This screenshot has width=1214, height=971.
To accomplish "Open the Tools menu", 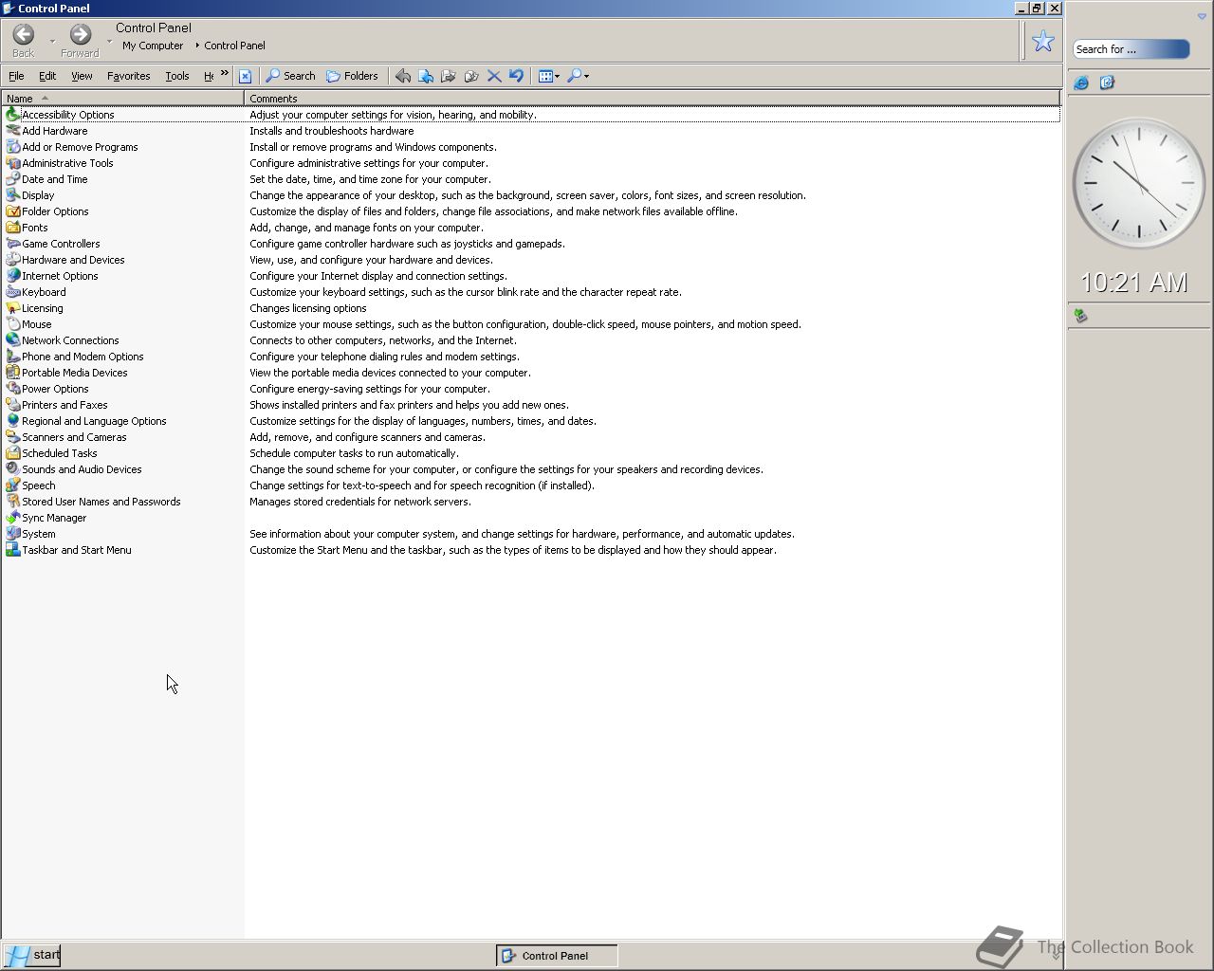I will [177, 76].
